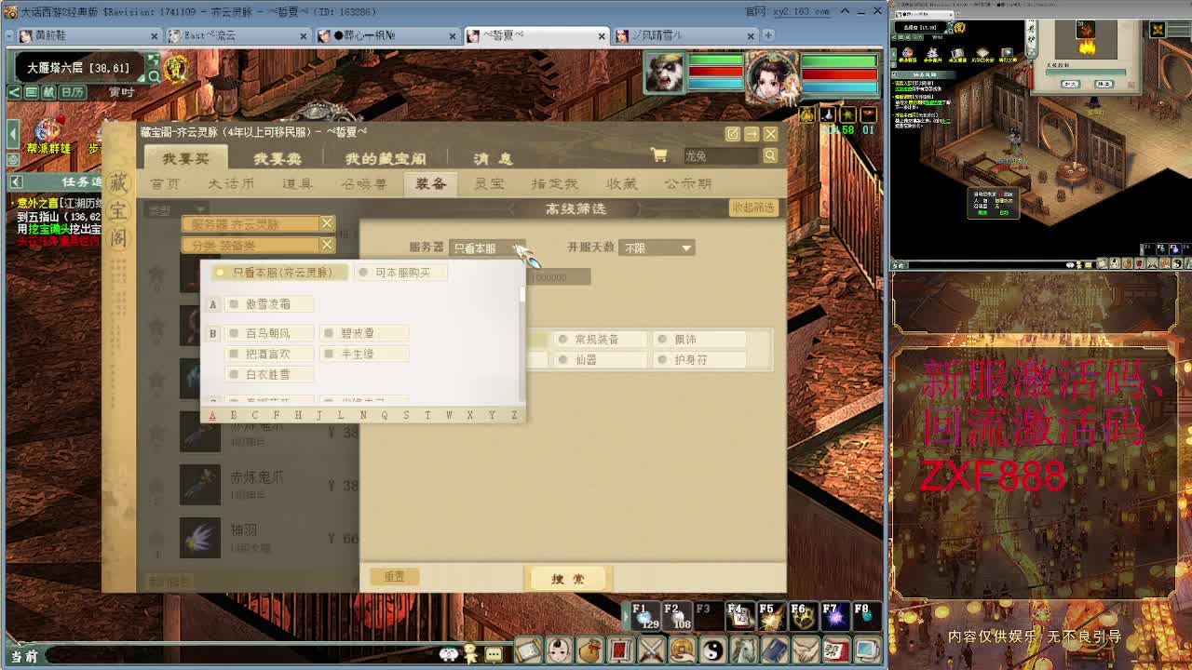
Task: Click the edit note icon in treasure pavilion header
Action: coord(733,134)
